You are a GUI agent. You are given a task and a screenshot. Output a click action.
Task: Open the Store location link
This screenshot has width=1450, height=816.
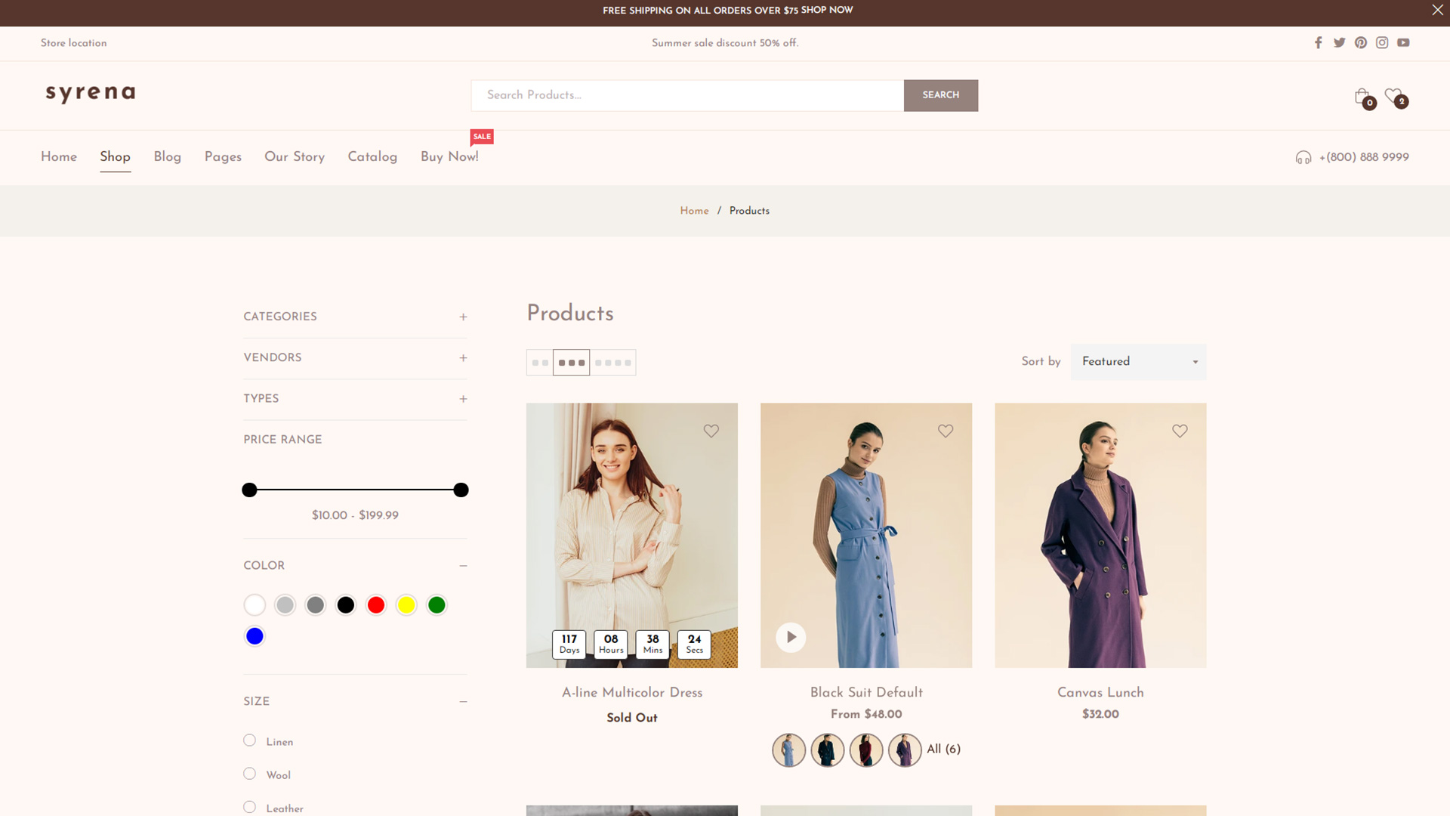pyautogui.click(x=74, y=43)
